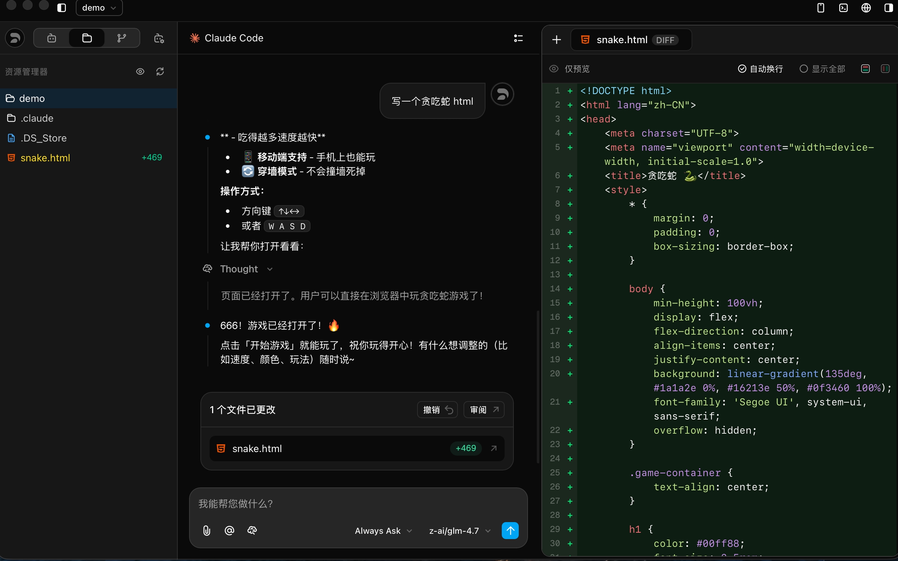Toggle the eye visibility icon in resource manager
Viewport: 898px width, 561px height.
coord(140,71)
